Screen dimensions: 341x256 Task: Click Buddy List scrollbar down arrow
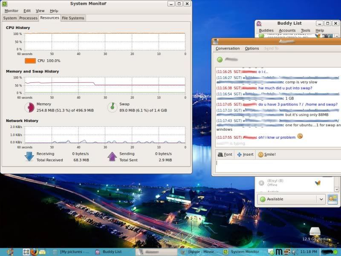click(x=337, y=189)
